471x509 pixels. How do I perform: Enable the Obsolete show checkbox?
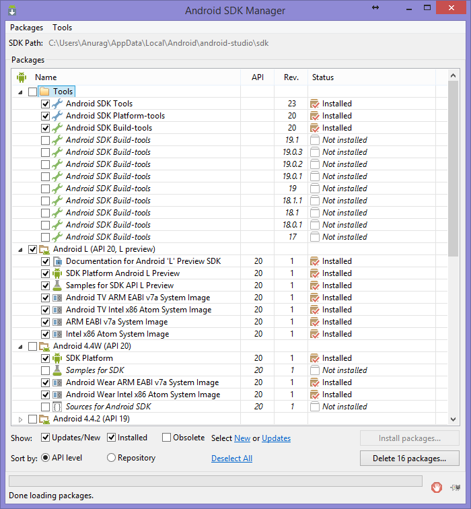pos(166,438)
